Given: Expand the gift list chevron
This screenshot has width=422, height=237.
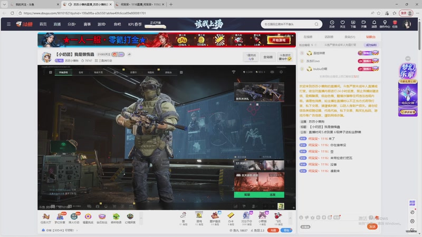Looking at the screenshot, I should 290,218.
